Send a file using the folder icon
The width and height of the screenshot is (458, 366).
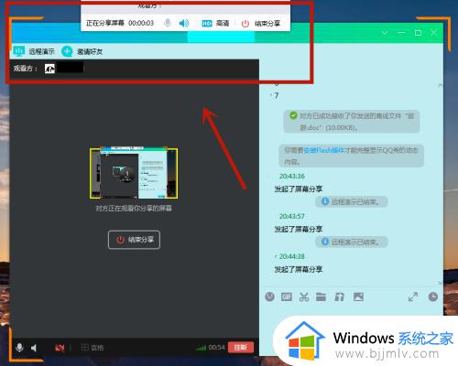tap(321, 296)
